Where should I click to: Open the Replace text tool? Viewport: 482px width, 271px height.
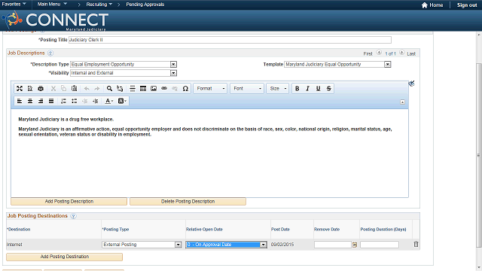[x=120, y=89]
